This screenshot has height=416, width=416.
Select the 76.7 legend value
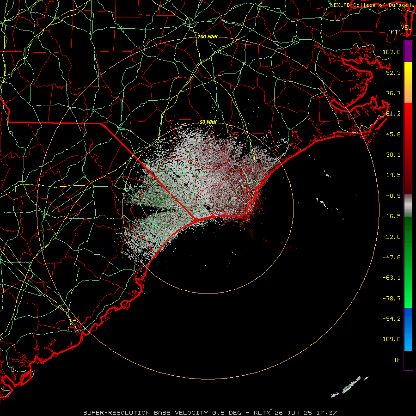[x=393, y=93]
